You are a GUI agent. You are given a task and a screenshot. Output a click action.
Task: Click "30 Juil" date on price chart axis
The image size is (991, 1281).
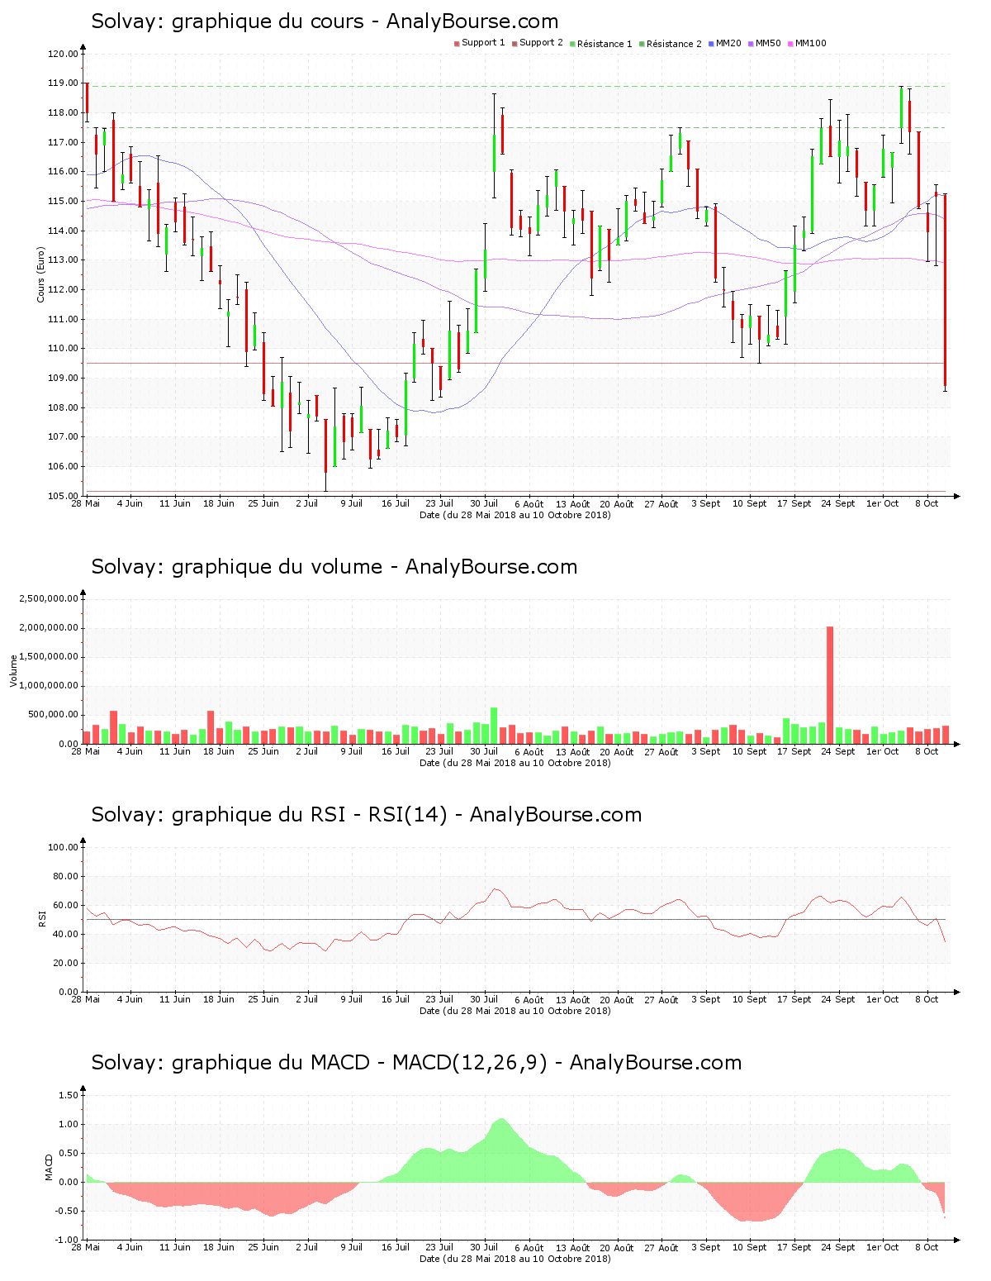coord(484,503)
